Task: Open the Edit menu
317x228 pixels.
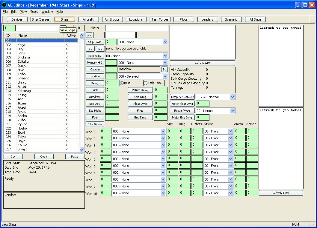Action: coord(14,12)
